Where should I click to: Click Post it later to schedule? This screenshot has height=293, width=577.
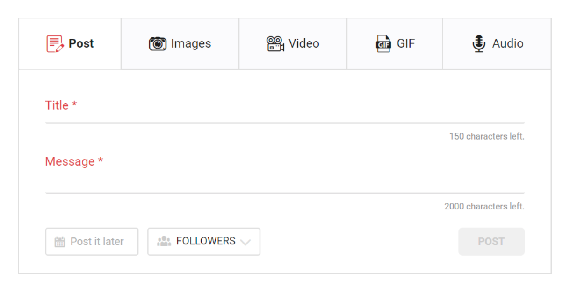click(92, 241)
